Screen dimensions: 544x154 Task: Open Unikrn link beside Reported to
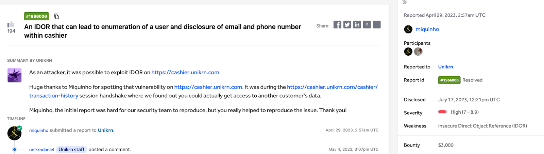coord(445,67)
